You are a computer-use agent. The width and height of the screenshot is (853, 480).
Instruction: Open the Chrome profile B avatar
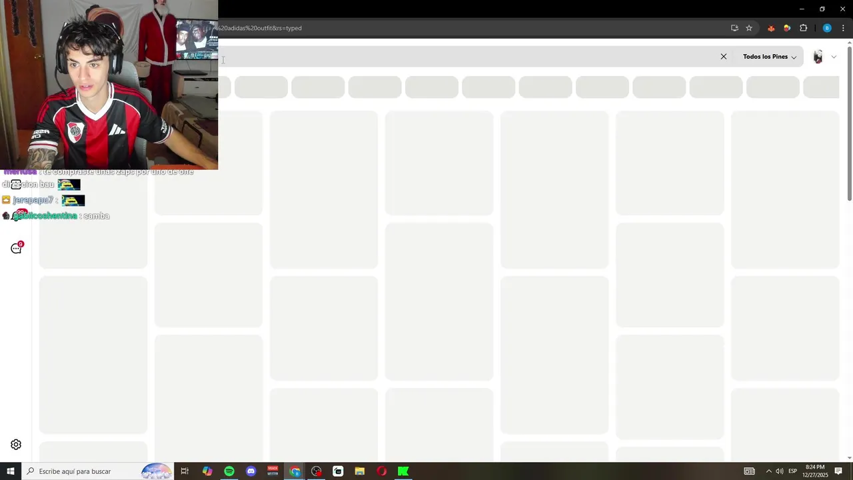click(x=827, y=28)
